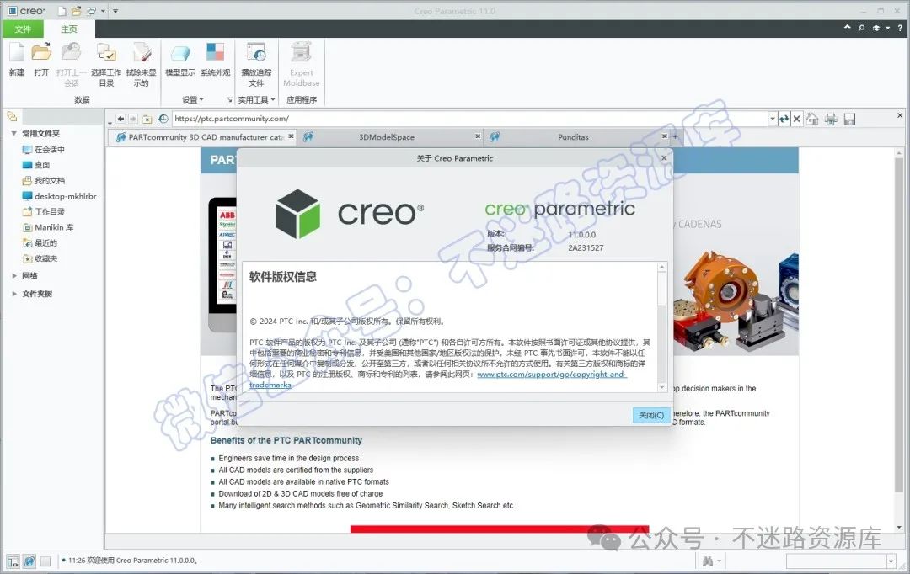Select the 主页 ribbon tab
The image size is (910, 574).
(69, 29)
